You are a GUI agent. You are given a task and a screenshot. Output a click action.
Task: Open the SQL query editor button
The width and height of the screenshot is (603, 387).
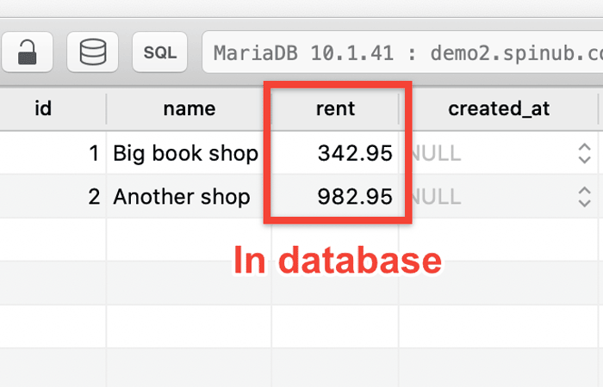click(159, 52)
